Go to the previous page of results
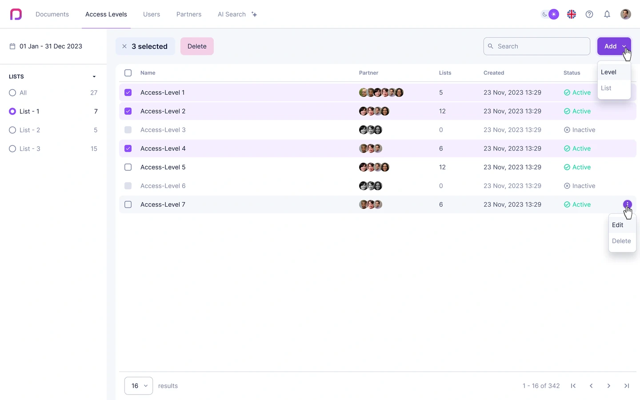Screen dimensions: 640x400 click(591, 386)
